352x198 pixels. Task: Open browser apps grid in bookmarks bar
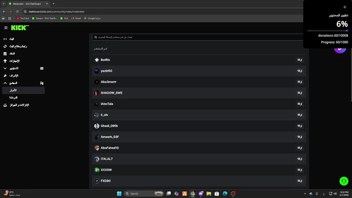point(10,18)
